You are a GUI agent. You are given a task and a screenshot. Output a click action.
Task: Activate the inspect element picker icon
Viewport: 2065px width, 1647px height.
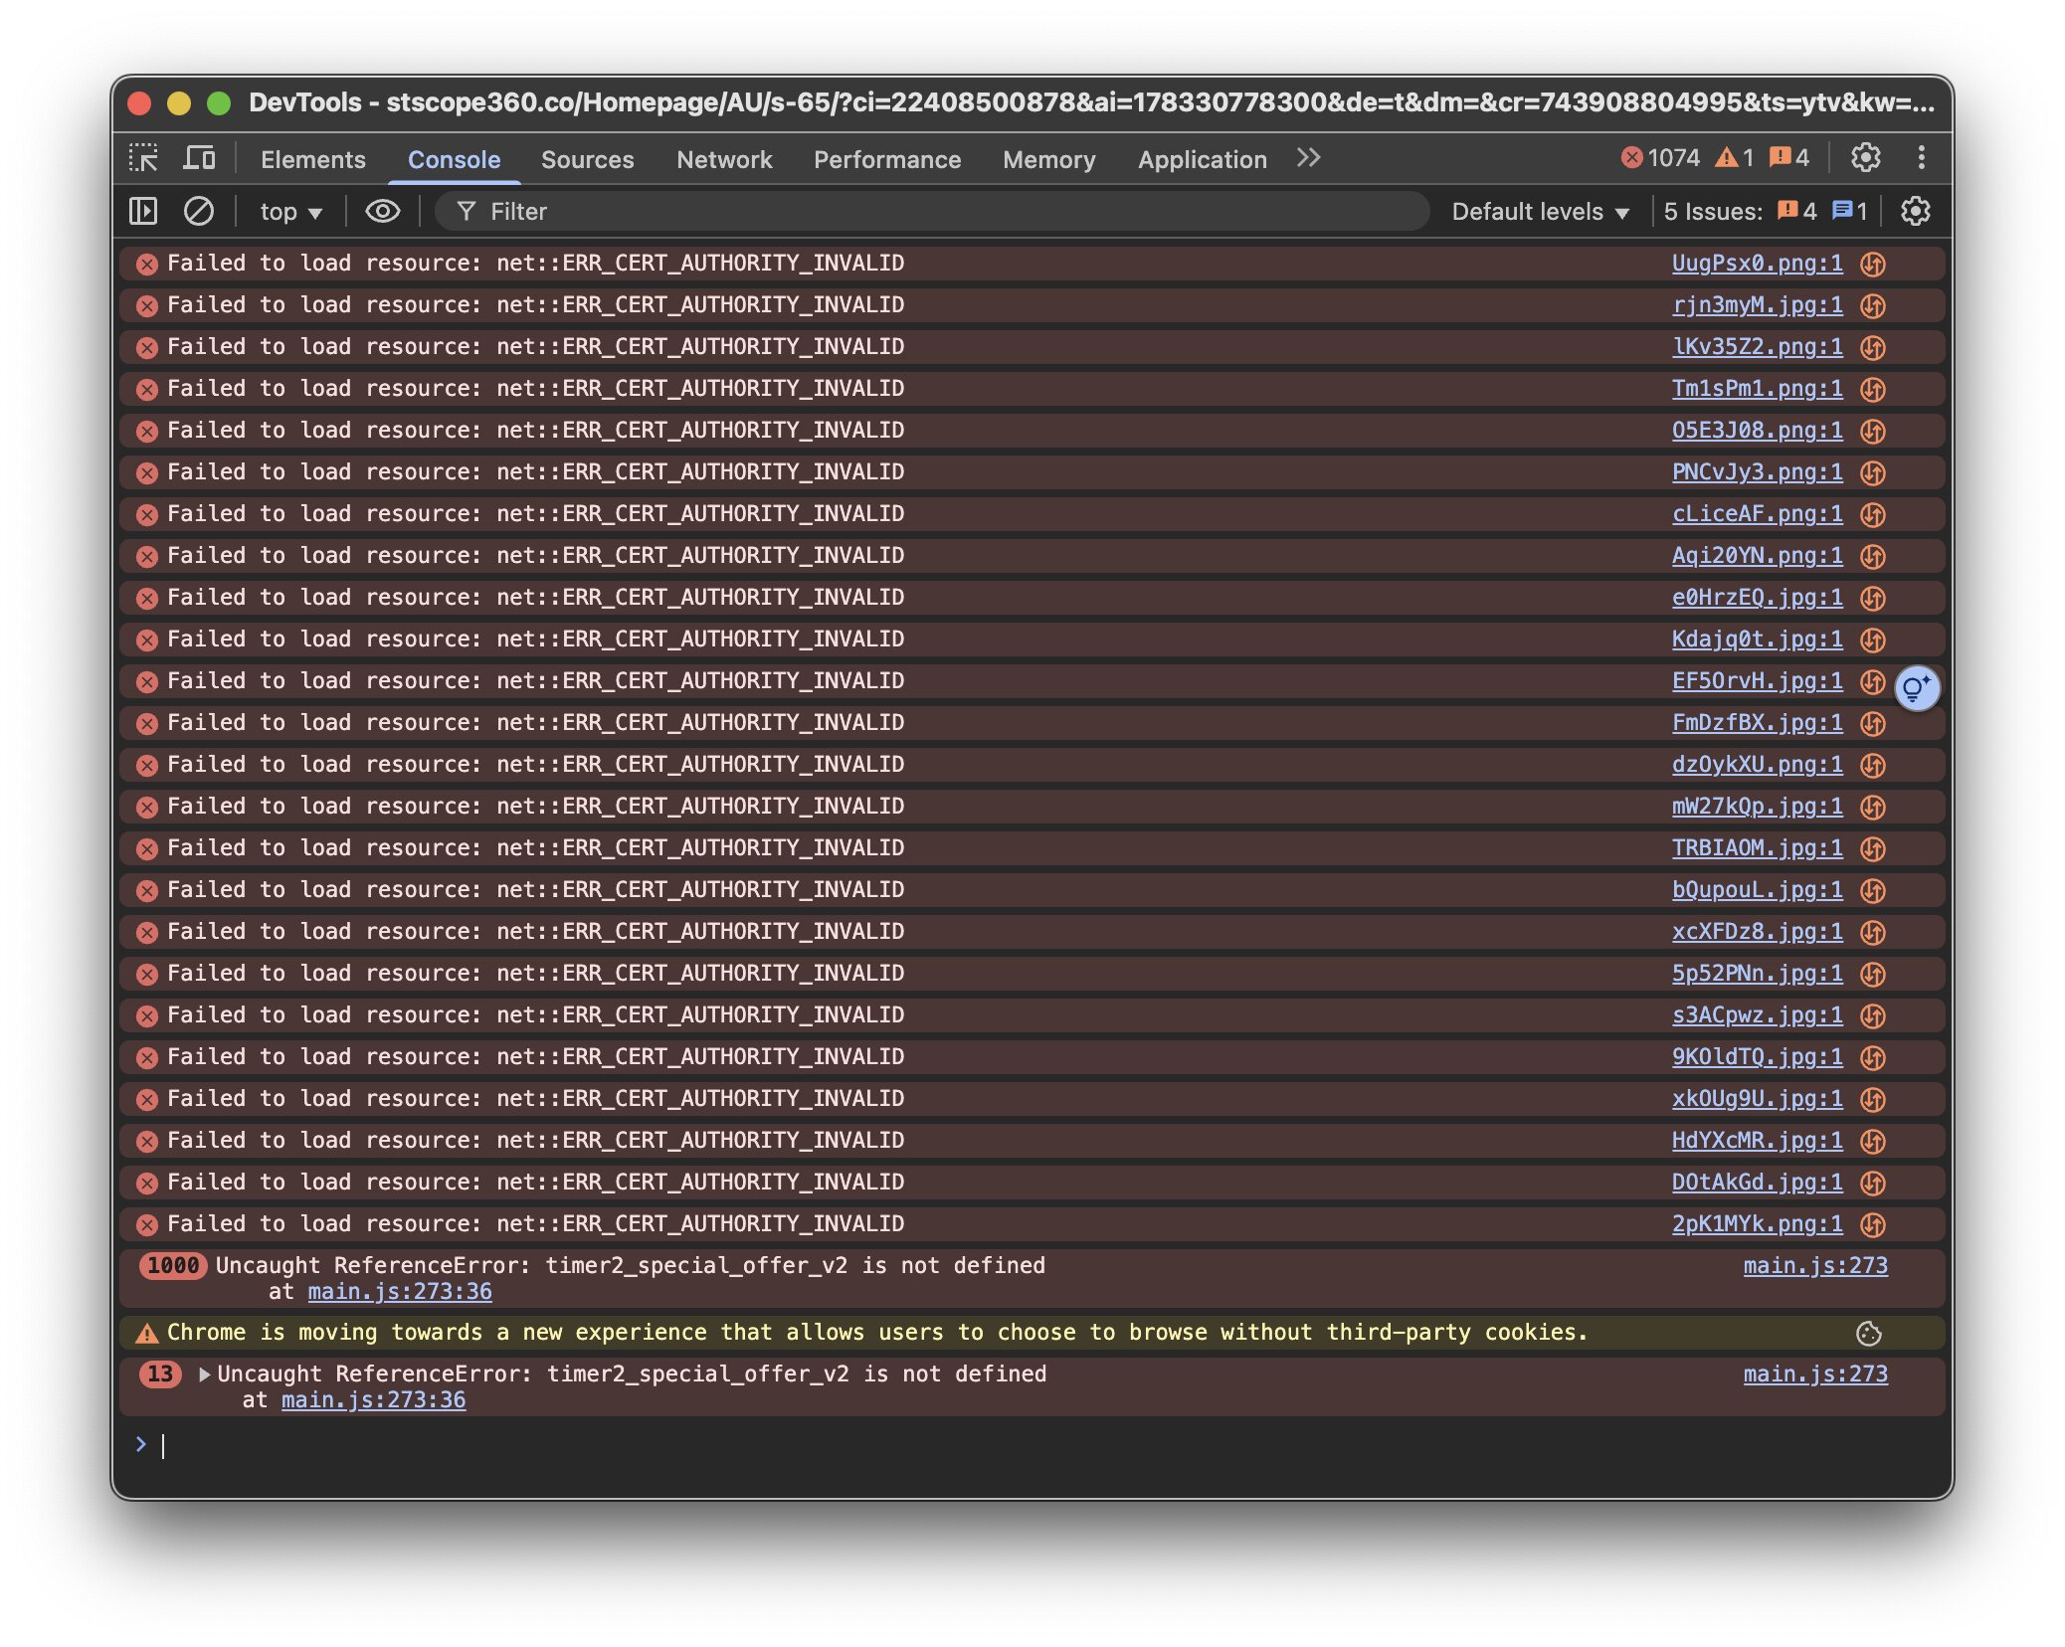tap(143, 158)
